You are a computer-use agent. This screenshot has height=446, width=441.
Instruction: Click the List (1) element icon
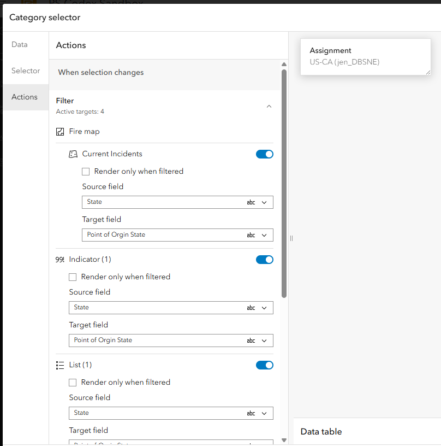(x=60, y=365)
